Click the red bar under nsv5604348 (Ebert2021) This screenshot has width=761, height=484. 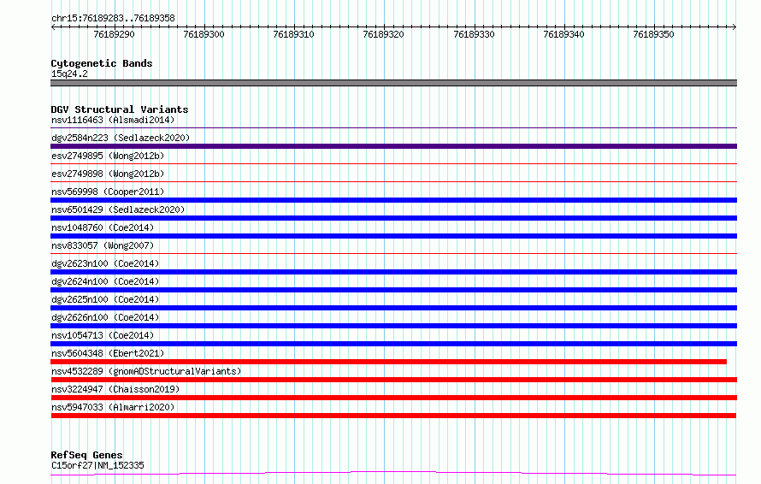point(388,362)
